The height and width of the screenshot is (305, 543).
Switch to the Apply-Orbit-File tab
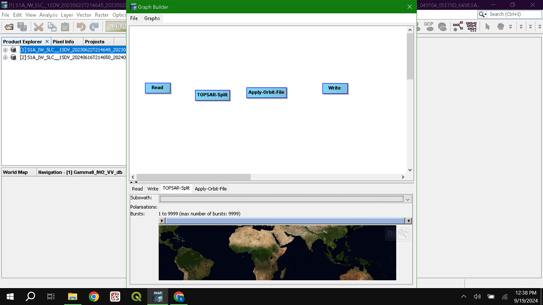pyautogui.click(x=211, y=188)
